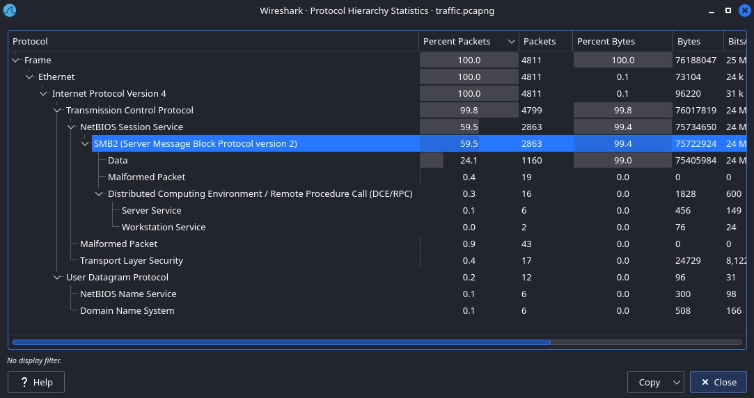Image resolution: width=754 pixels, height=398 pixels.
Task: Collapse the Ethernet tree node
Action: [x=29, y=77]
